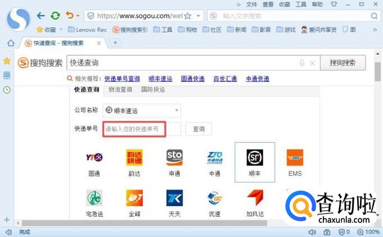The height and width of the screenshot is (237, 383).
Task: Bookmark the page with the star icon in address bar
Action: 188,16
